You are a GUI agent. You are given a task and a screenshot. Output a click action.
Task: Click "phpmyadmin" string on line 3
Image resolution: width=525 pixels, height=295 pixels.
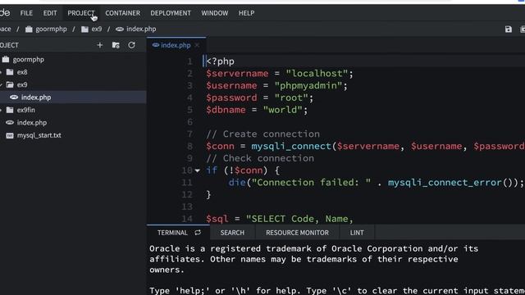click(308, 85)
